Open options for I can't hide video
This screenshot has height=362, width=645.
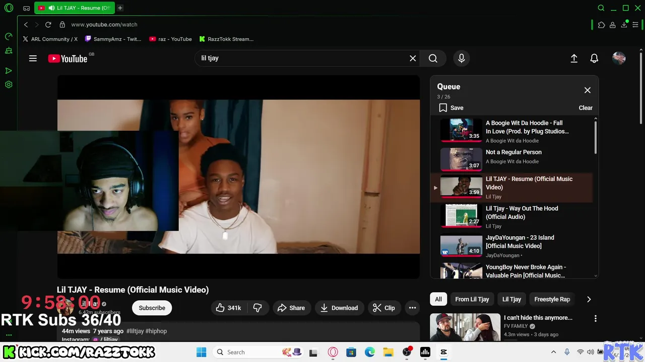(595, 318)
